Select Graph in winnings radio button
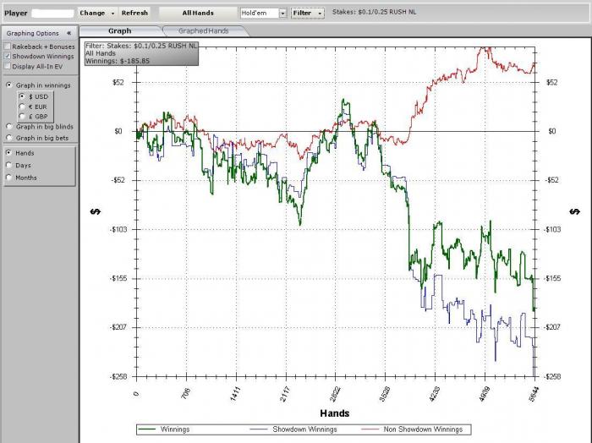Image resolution: width=592 pixels, height=443 pixels. pyautogui.click(x=9, y=85)
